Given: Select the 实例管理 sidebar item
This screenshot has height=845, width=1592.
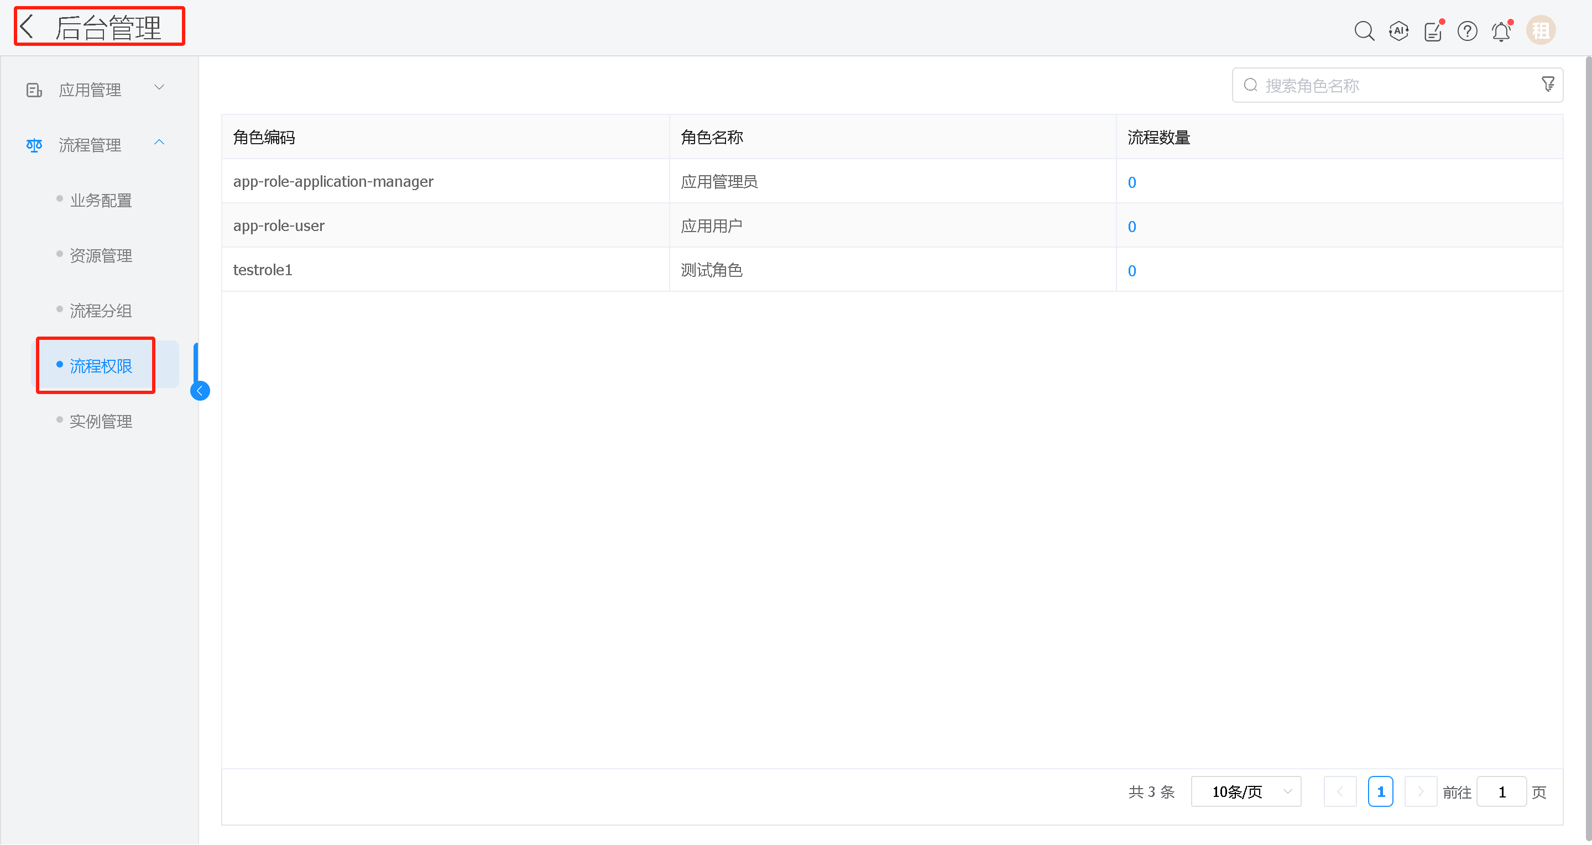Looking at the screenshot, I should (101, 421).
